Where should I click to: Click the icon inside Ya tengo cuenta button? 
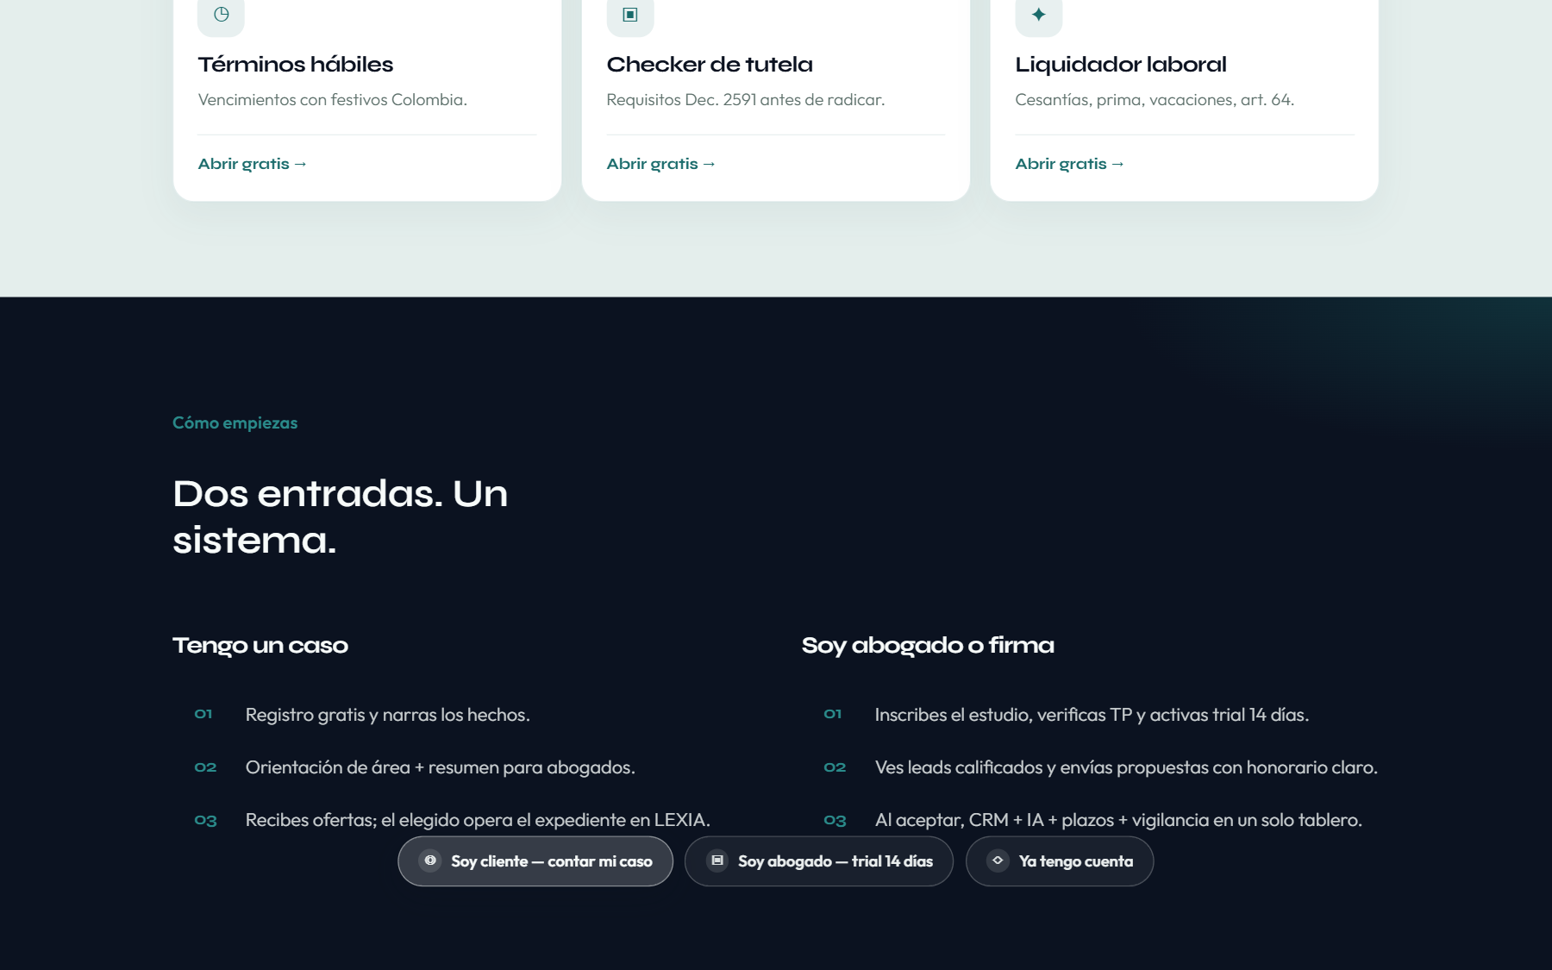click(x=998, y=860)
